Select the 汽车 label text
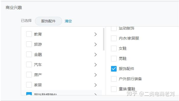The height and width of the screenshot is (101, 179). (x=38, y=65)
